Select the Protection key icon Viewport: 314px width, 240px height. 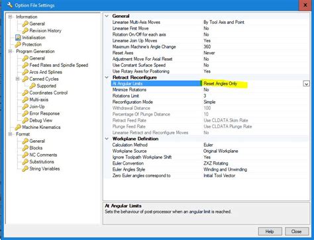(x=18, y=44)
